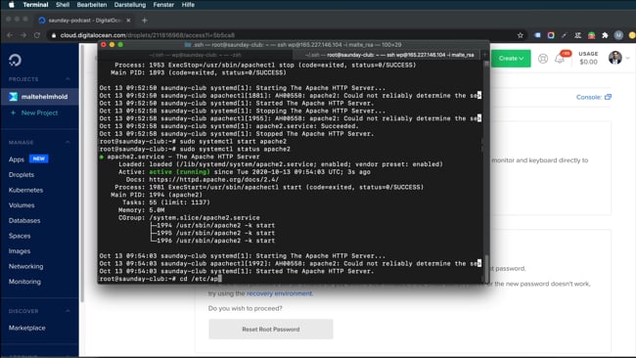The height and width of the screenshot is (358, 636).
Task: Close the saunday-podcast browser tab
Action: click(x=128, y=20)
